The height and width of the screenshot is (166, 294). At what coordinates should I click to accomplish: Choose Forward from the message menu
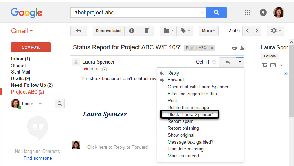176,80
